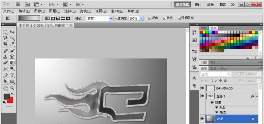Toggle the 仿色 dither checkbox
Image resolution: width=264 pixels, height=124 pixels.
164,18
